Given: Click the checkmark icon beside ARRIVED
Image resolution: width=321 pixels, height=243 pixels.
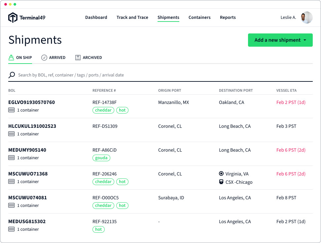Looking at the screenshot, I should (x=44, y=58).
